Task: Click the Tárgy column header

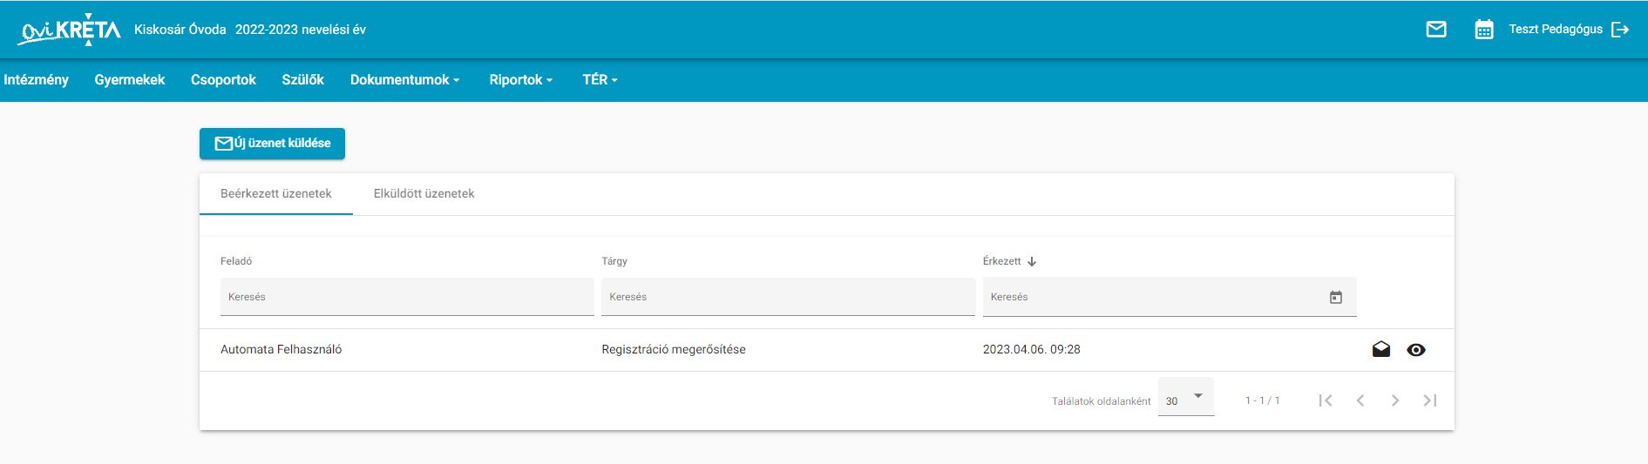Action: [614, 261]
